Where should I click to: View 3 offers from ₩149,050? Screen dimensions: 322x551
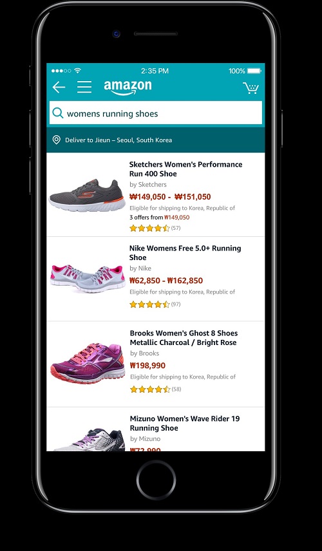coord(160,218)
